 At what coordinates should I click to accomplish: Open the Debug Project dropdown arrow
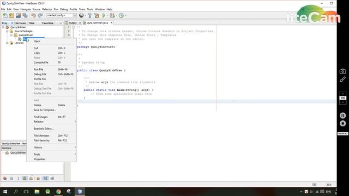pyautogui.click(x=117, y=15)
